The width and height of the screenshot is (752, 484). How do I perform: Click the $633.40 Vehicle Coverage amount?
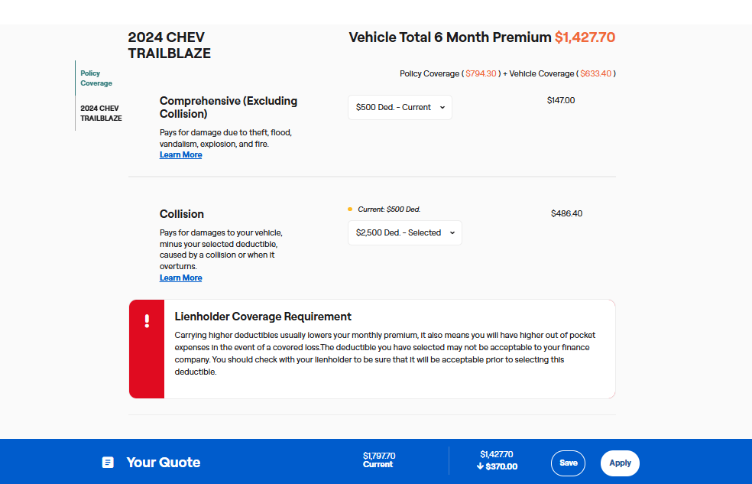tap(595, 74)
